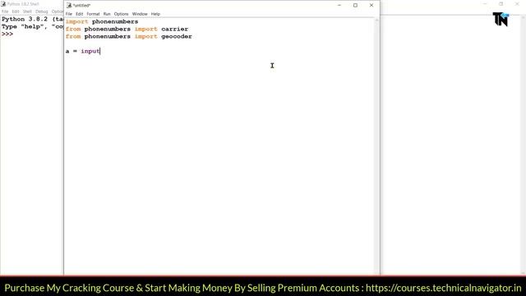Click the word 'carrier' in code
The height and width of the screenshot is (296, 526).
174,29
